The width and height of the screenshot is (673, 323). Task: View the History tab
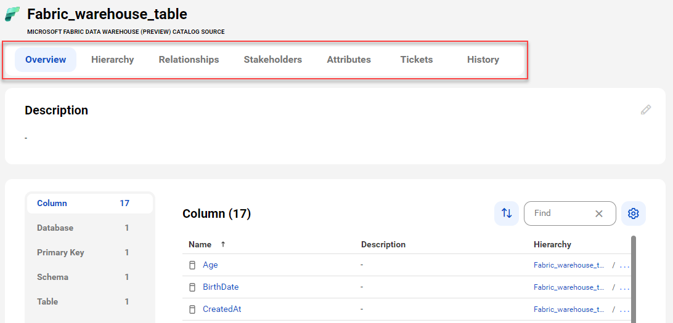pos(483,60)
